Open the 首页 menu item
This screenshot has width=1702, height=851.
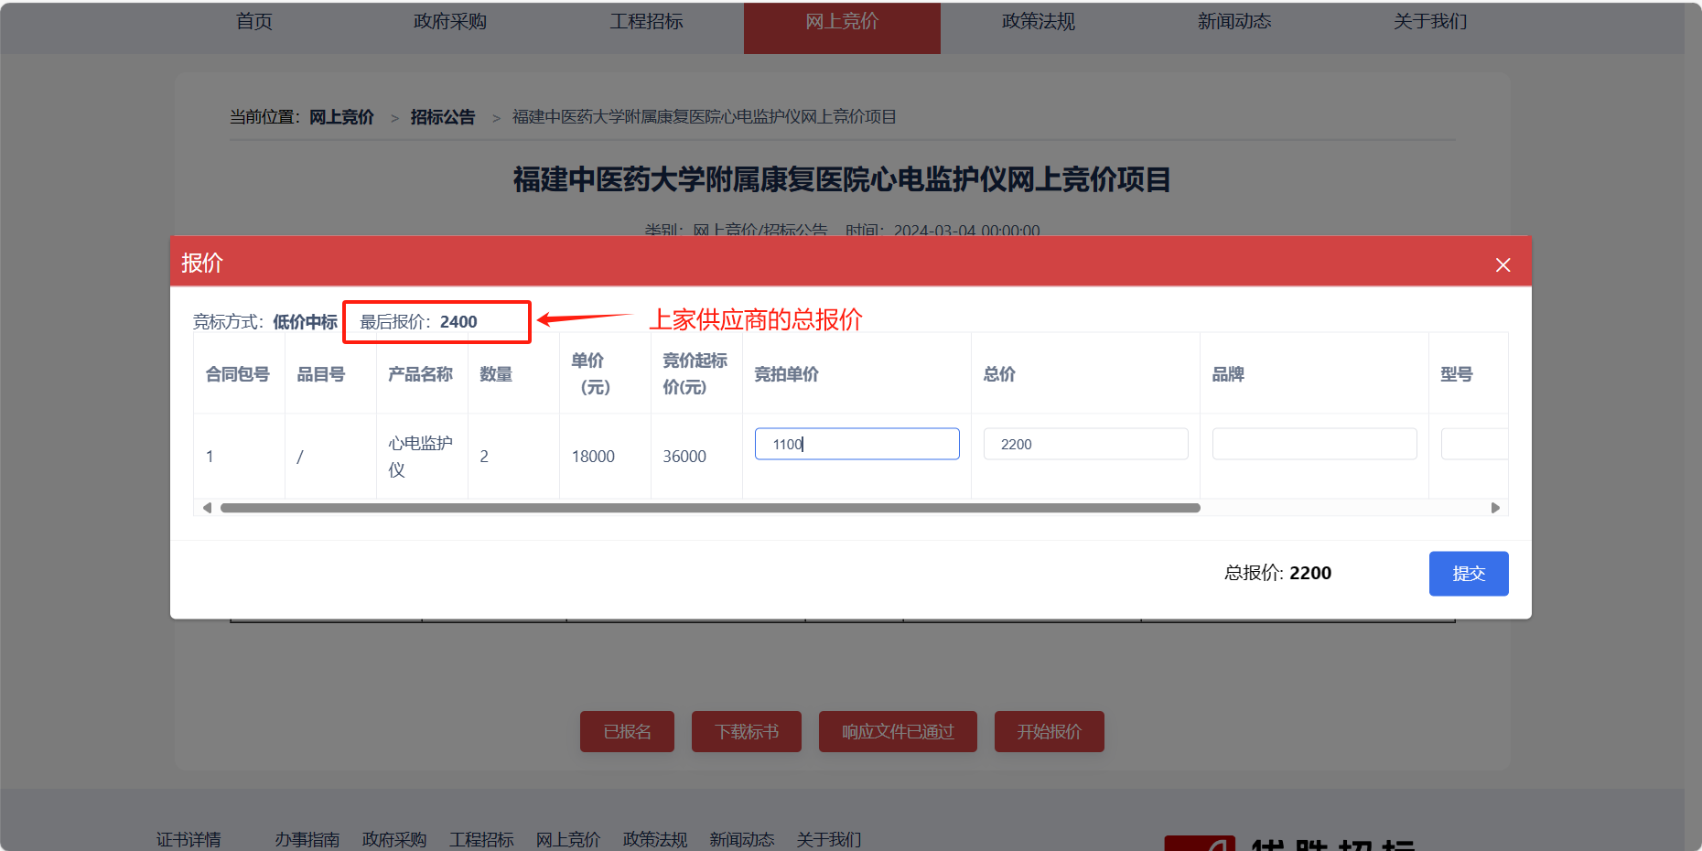pyautogui.click(x=253, y=22)
